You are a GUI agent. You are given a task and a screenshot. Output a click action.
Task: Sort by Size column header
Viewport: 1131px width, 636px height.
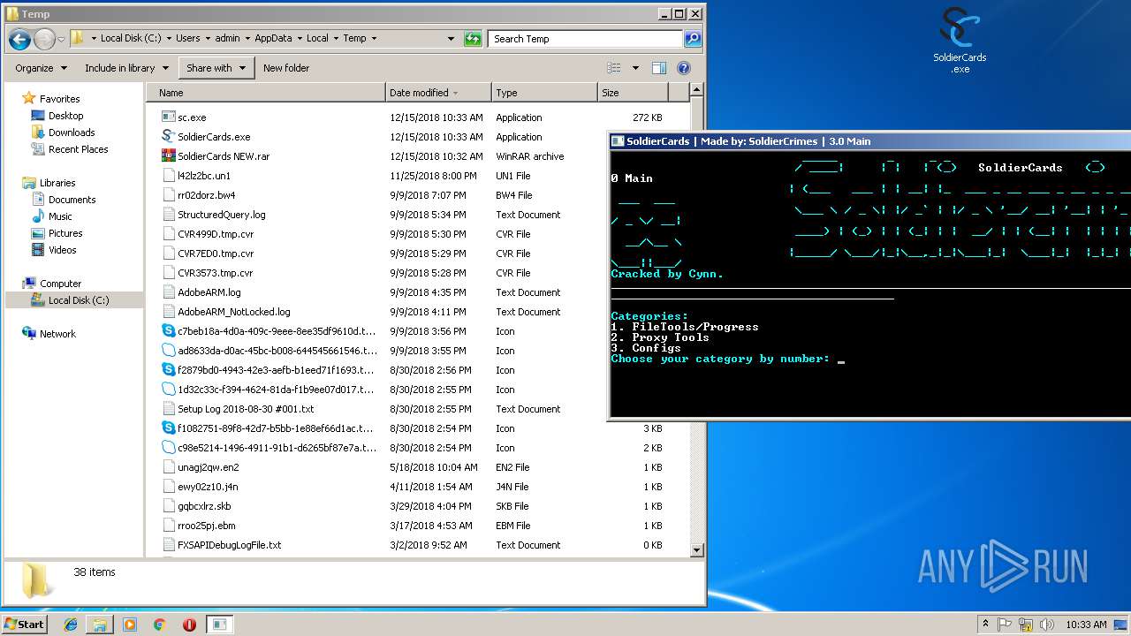[x=633, y=93]
